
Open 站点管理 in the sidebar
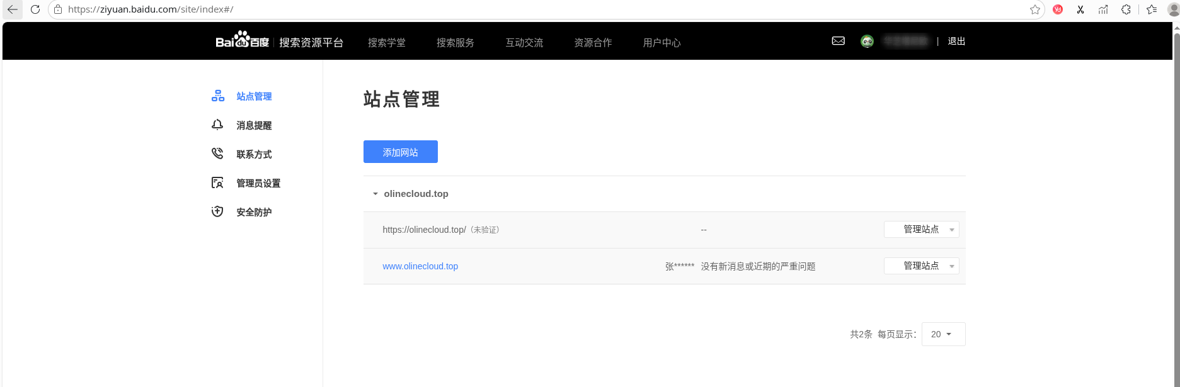[254, 96]
